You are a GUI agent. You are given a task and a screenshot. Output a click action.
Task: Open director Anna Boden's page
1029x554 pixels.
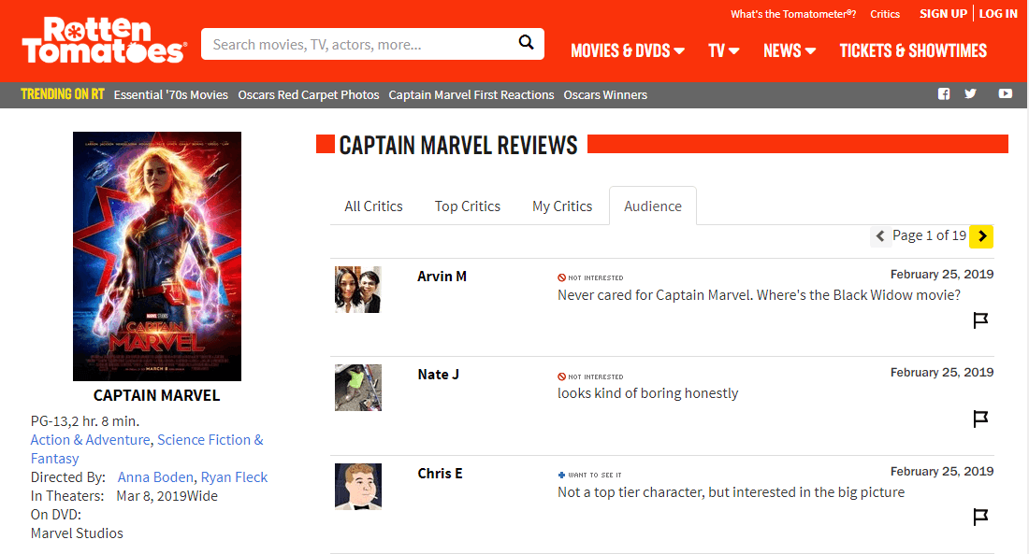point(155,477)
